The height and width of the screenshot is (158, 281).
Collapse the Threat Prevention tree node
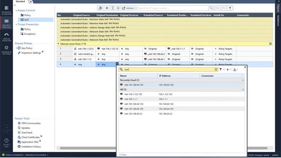coord(16,25)
